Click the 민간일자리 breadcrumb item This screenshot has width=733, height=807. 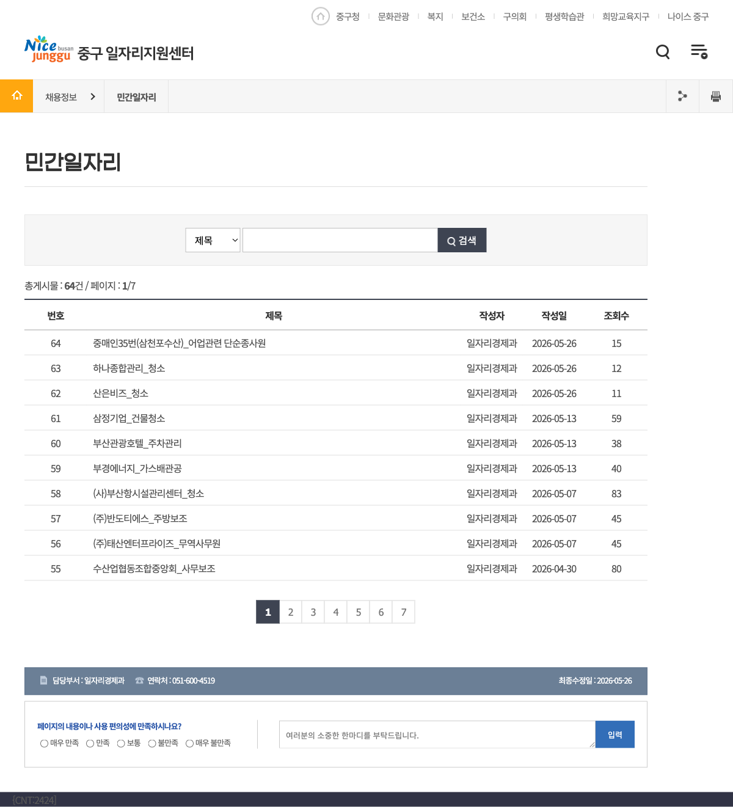click(x=136, y=97)
